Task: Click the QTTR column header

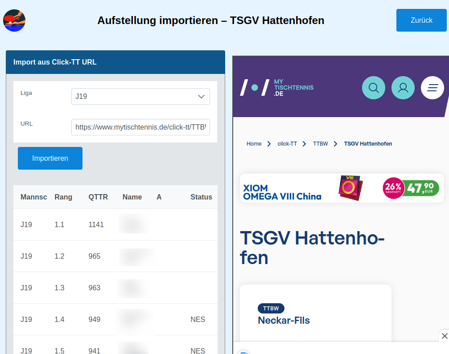Action: pyautogui.click(x=98, y=197)
